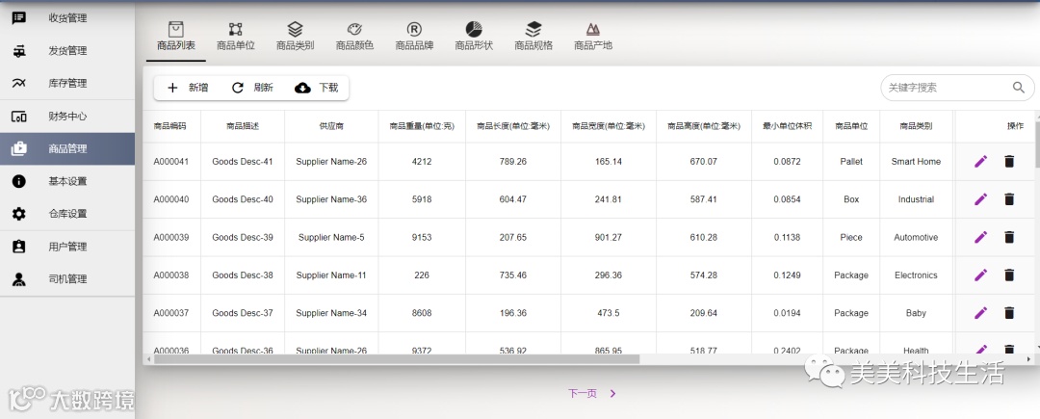Delete row A000041 with trash icon

tap(1009, 161)
